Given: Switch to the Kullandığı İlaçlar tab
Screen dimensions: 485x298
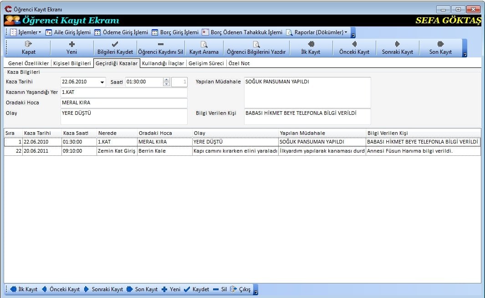Looking at the screenshot, I should click(x=163, y=63).
